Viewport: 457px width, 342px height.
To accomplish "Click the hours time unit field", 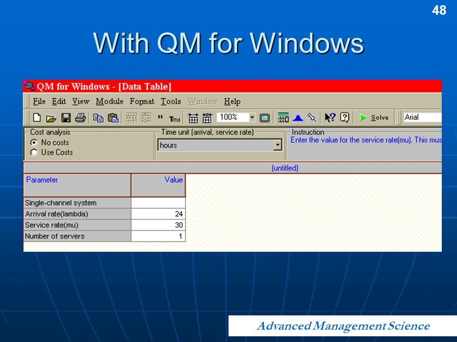I will (x=216, y=145).
